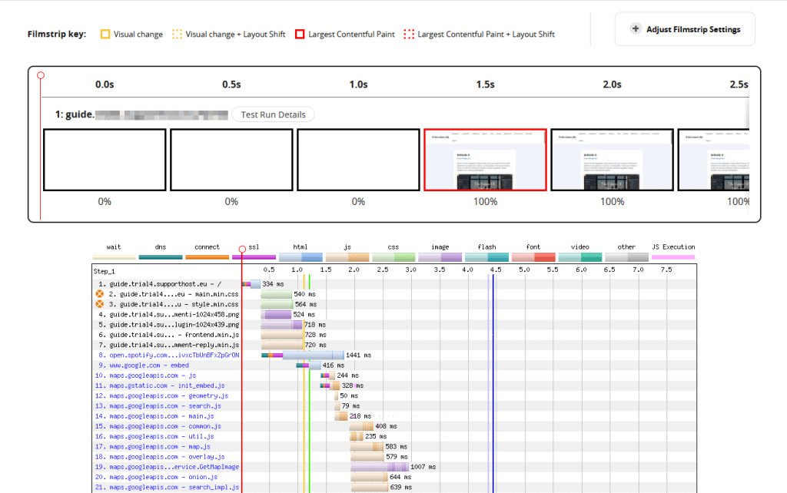Click the render-blocking icon on style.min.css row

coord(100,304)
